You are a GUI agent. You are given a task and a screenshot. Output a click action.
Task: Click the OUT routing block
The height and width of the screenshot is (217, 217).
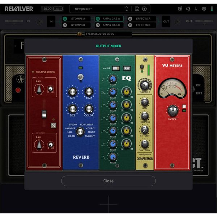click(x=166, y=21)
